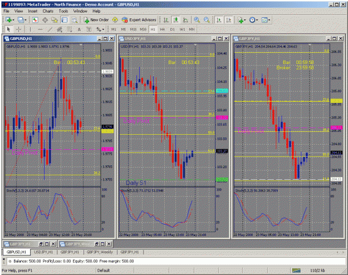
Task: Open the Tools menu
Action: pyautogui.click(x=63, y=11)
